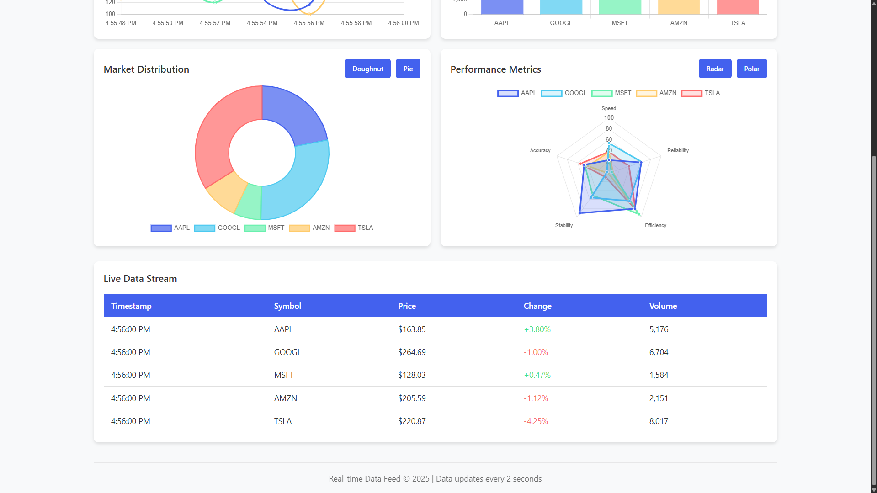
Task: Toggle MSFT legend swatch in Market Distribution
Action: (x=255, y=228)
